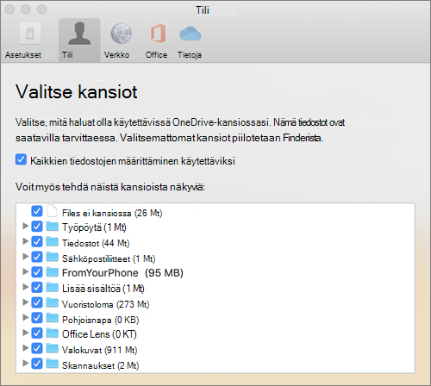
Task: Uncheck the Tiedostot folder checkbox
Action: point(37,241)
